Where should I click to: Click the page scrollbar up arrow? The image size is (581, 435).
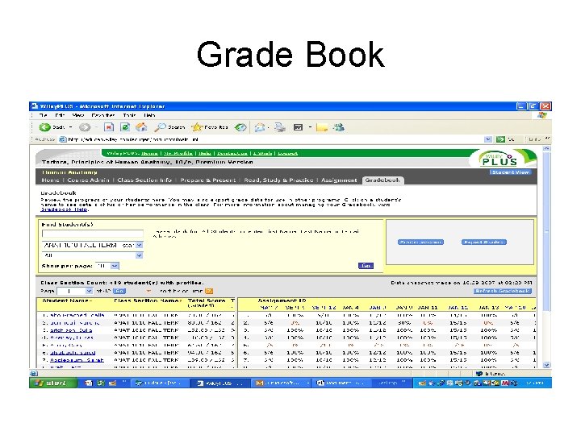click(x=546, y=148)
